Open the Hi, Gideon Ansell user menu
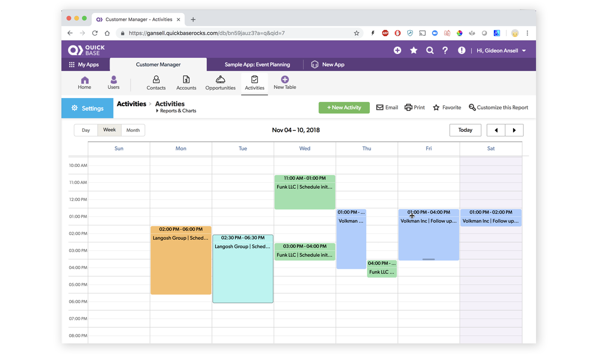This screenshot has height=363, width=597. (501, 51)
